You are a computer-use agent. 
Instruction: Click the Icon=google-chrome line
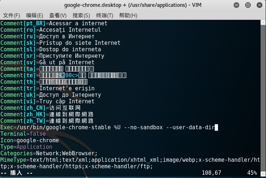30,140
